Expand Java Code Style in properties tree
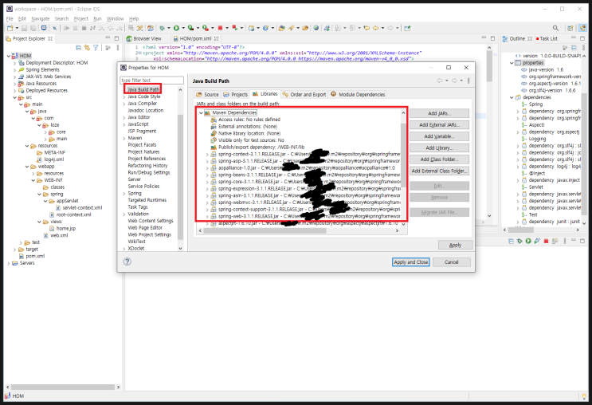The width and height of the screenshot is (592, 405). [x=124, y=97]
